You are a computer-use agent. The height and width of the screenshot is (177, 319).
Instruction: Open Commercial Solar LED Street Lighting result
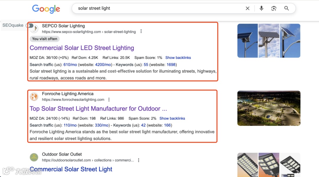click(x=82, y=48)
